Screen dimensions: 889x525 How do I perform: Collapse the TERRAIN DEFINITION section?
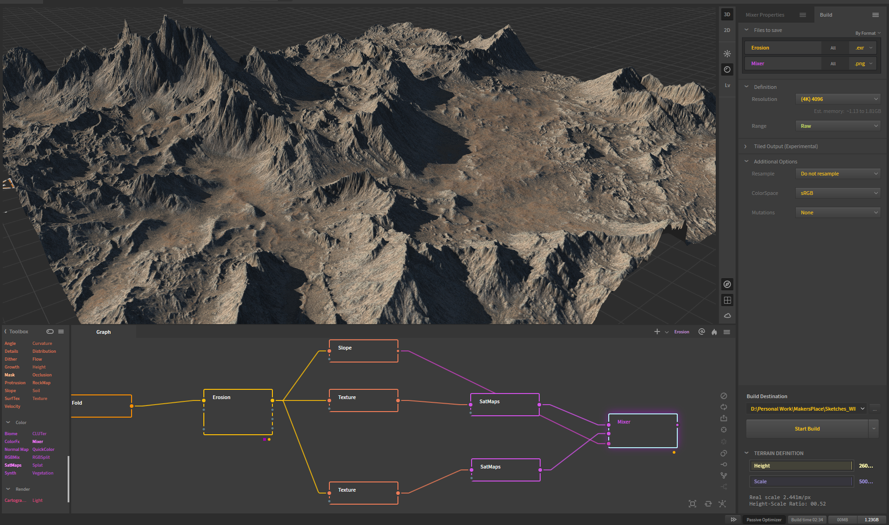click(746, 453)
